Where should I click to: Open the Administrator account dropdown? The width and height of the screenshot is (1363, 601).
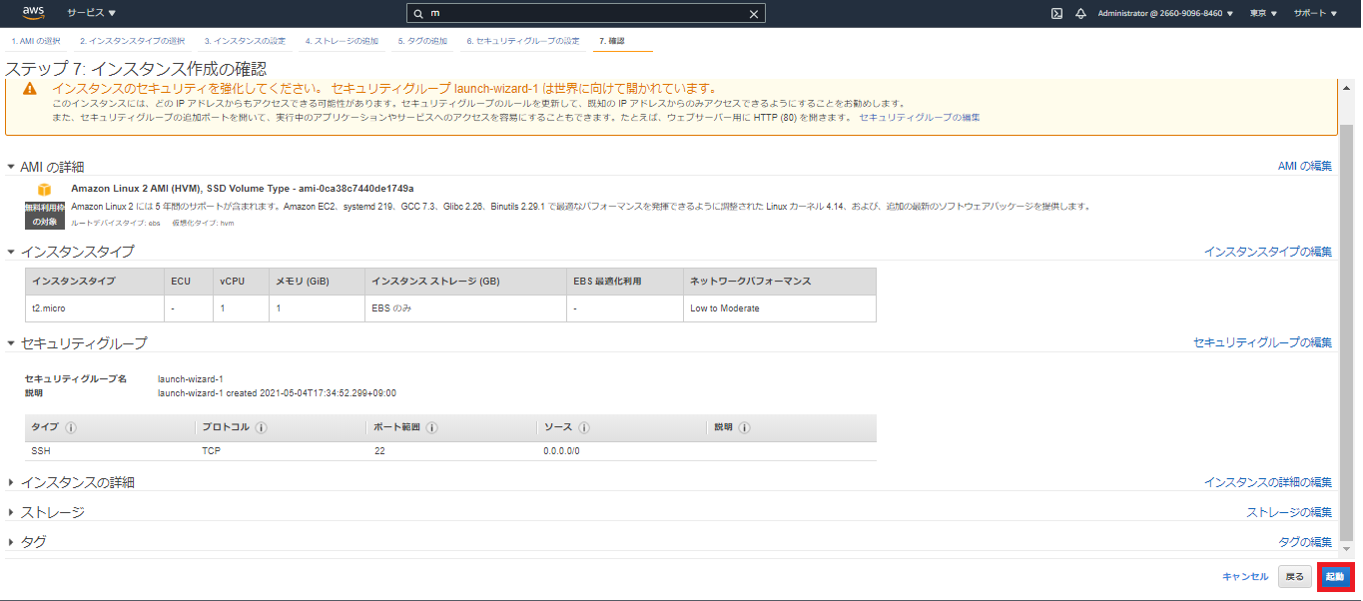pos(1164,14)
